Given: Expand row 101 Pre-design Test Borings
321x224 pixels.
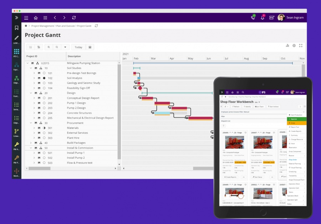Looking at the screenshot, I should point(34,73).
